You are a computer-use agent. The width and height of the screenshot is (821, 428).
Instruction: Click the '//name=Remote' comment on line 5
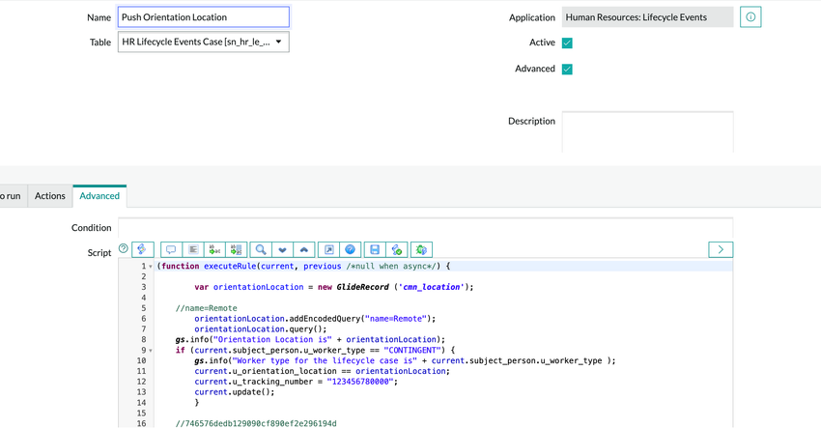coord(207,308)
